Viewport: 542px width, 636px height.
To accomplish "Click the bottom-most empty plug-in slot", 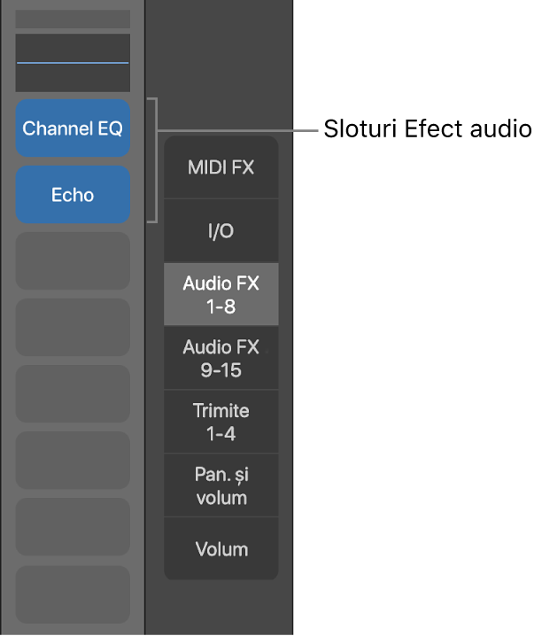I will pos(73,593).
